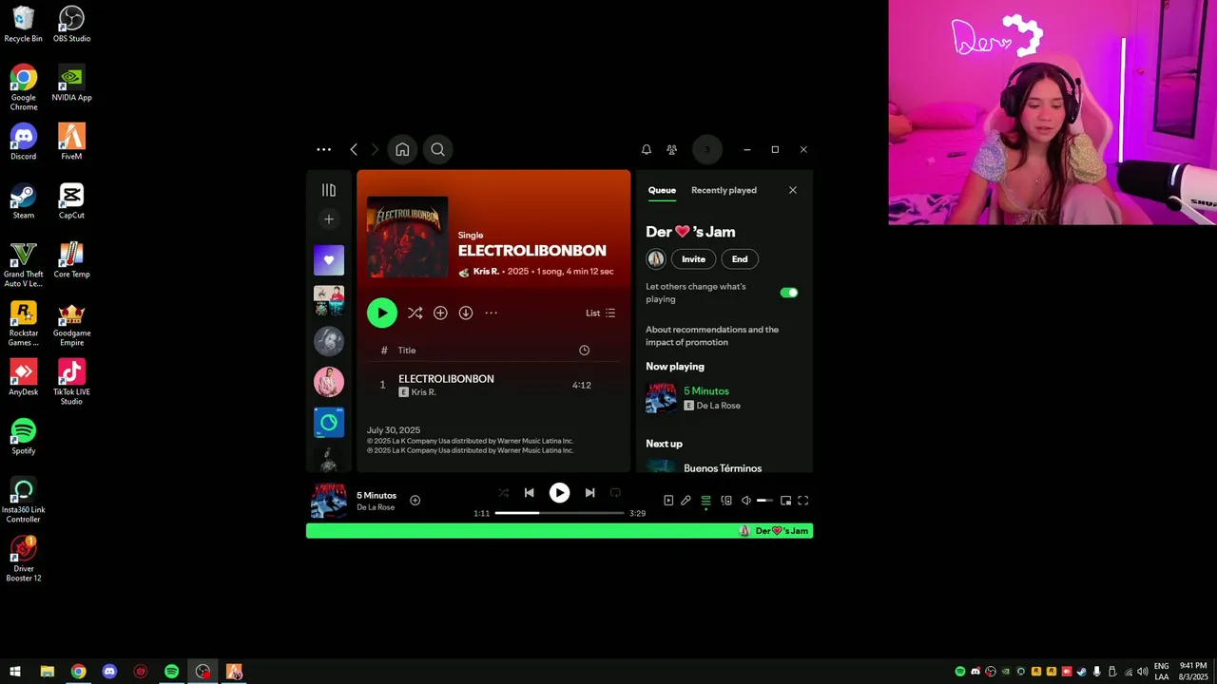Screen dimensions: 1217x684
Task: Add 5 Minutos to Liked Songs
Action: point(415,501)
